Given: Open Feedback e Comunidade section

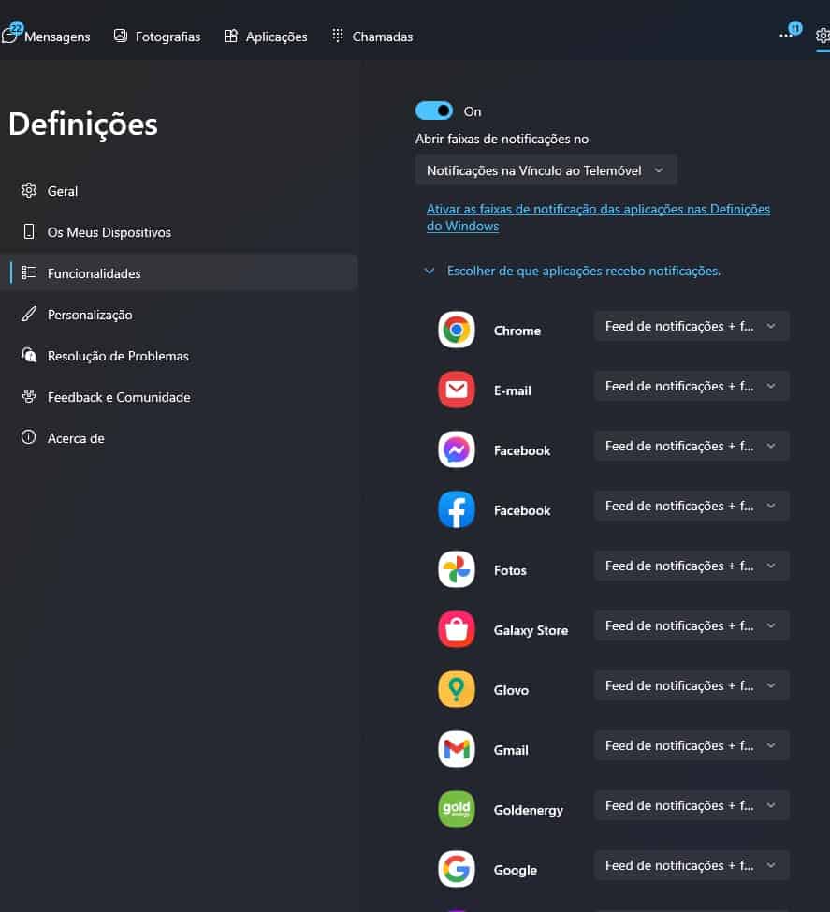Looking at the screenshot, I should [179, 397].
